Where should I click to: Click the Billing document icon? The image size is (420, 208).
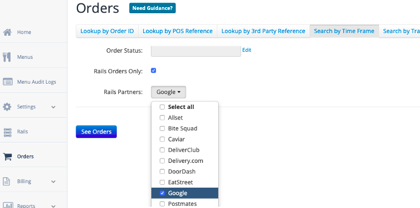(7, 182)
